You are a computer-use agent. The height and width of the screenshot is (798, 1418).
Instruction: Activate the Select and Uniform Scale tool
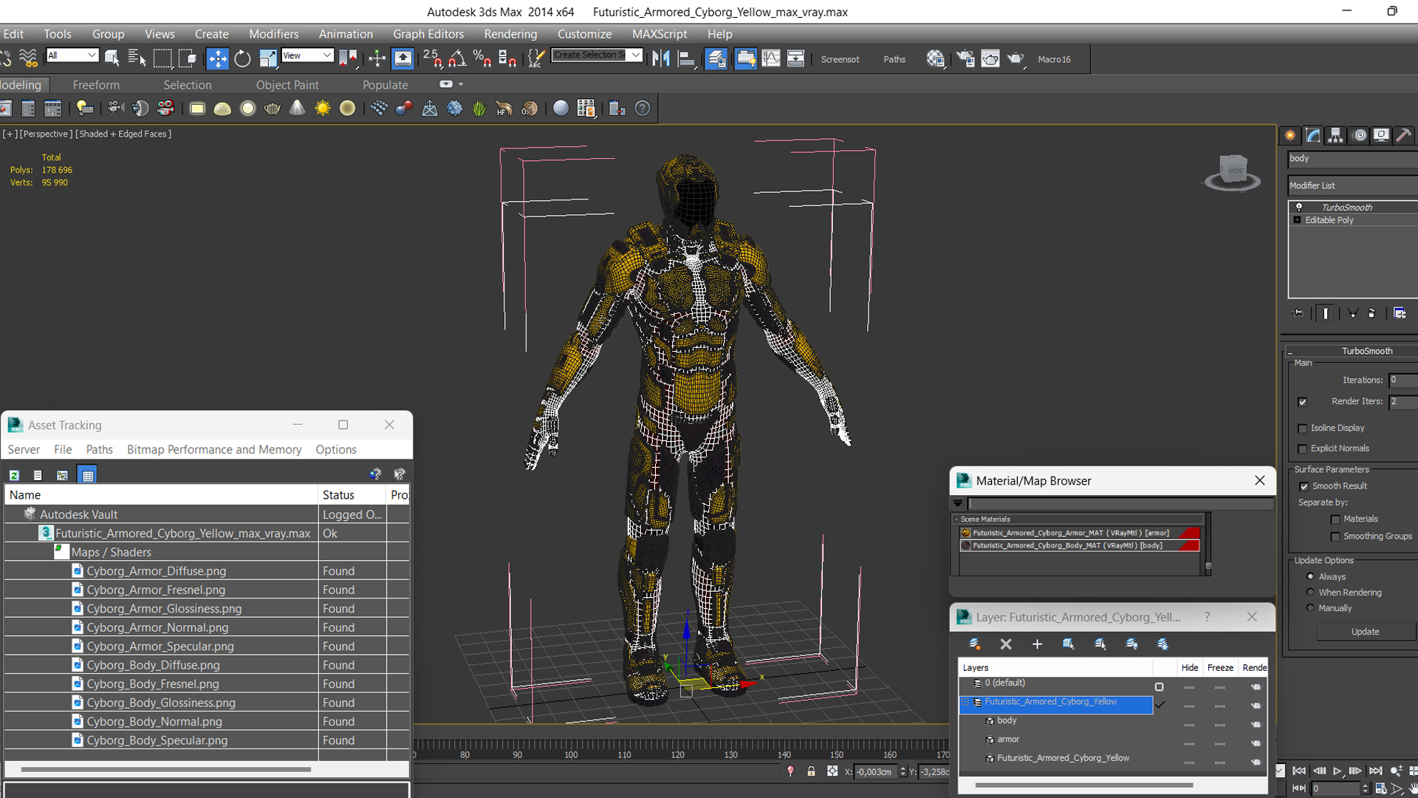[x=267, y=59]
